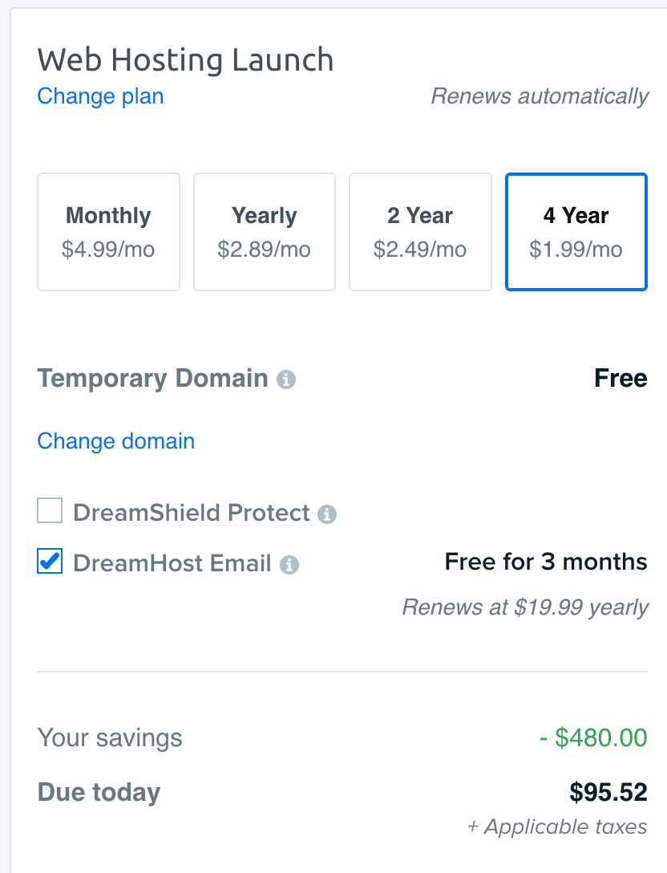Open the DreamShield Protect info tooltip
The width and height of the screenshot is (667, 873).
326,513
